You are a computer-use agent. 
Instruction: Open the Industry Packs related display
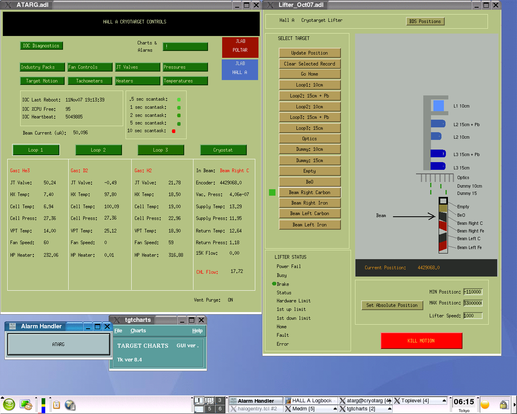[42, 67]
